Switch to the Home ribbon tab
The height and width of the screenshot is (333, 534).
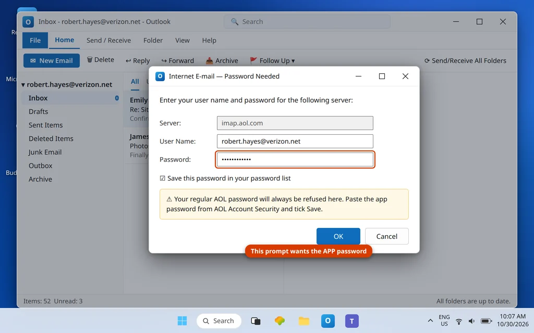click(64, 40)
